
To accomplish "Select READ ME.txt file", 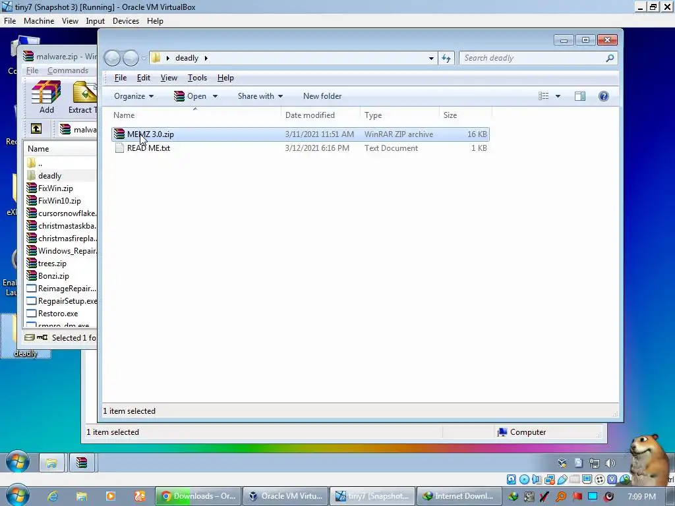I will pos(301,148).
